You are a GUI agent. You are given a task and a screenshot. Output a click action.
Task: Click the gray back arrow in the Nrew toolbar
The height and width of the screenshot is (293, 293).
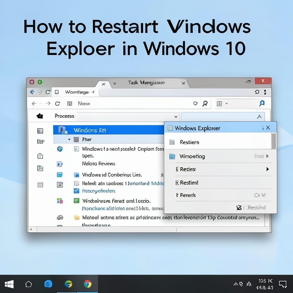[x=34, y=104]
